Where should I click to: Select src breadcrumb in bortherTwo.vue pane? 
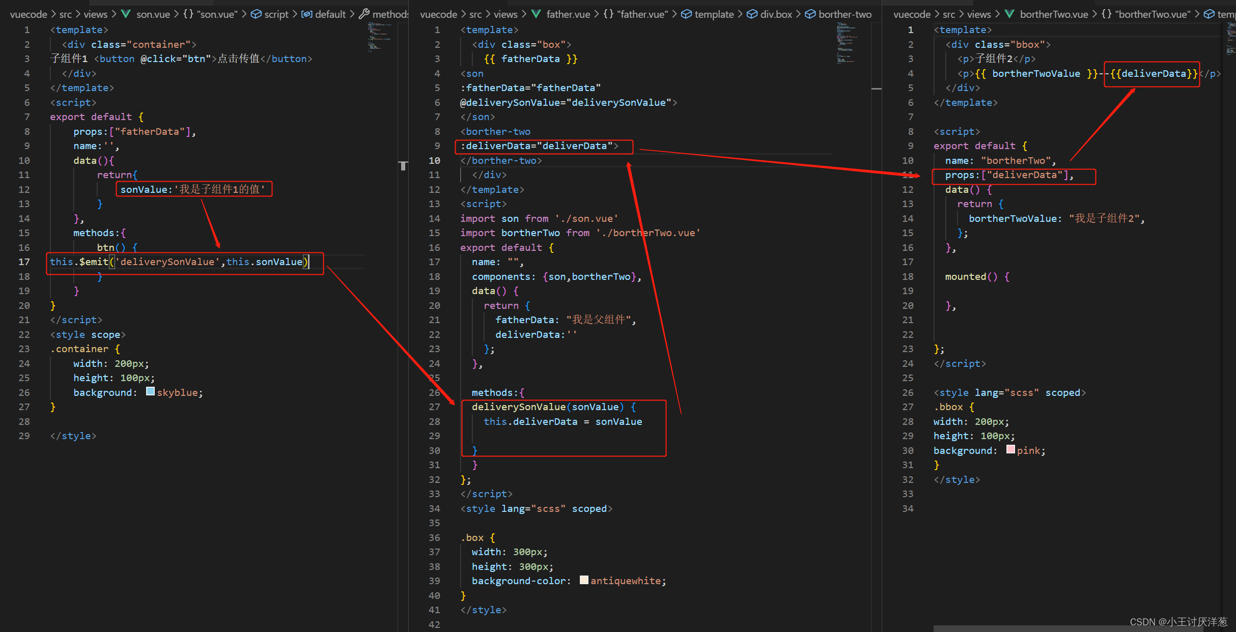click(x=948, y=14)
